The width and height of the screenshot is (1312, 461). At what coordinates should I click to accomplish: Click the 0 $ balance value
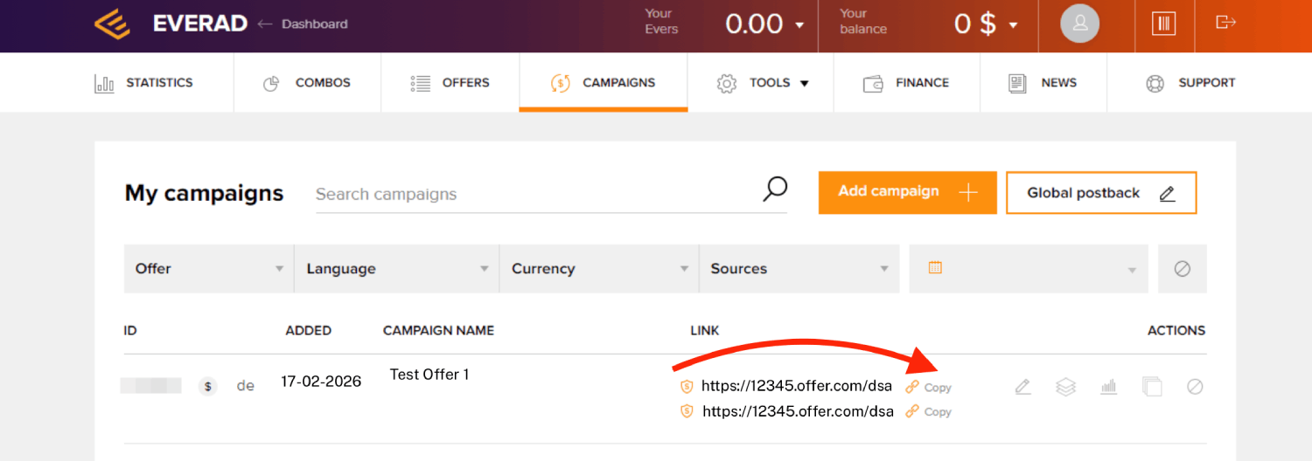click(975, 24)
